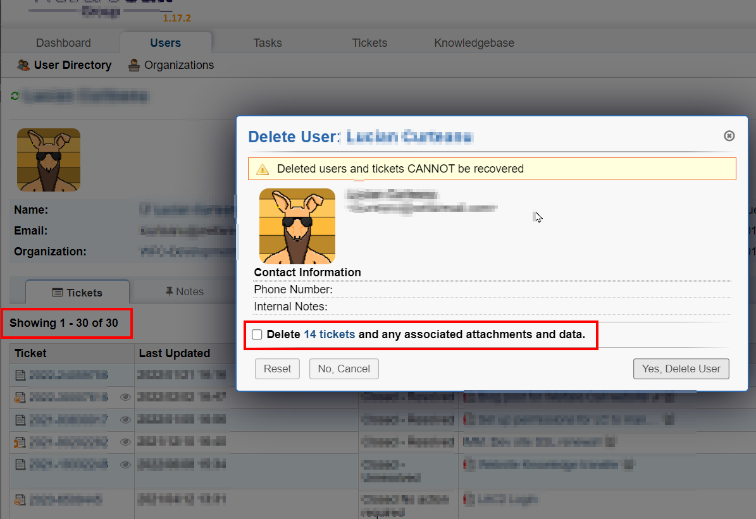Enable the Delete 14 tickets checkbox

257,334
